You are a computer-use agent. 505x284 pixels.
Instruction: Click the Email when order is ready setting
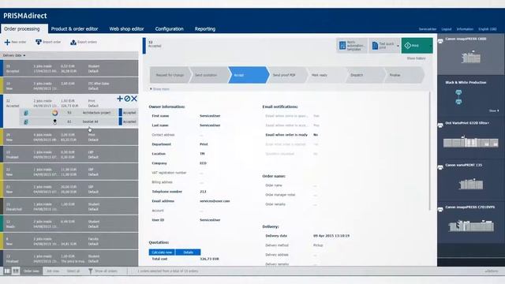click(x=292, y=135)
